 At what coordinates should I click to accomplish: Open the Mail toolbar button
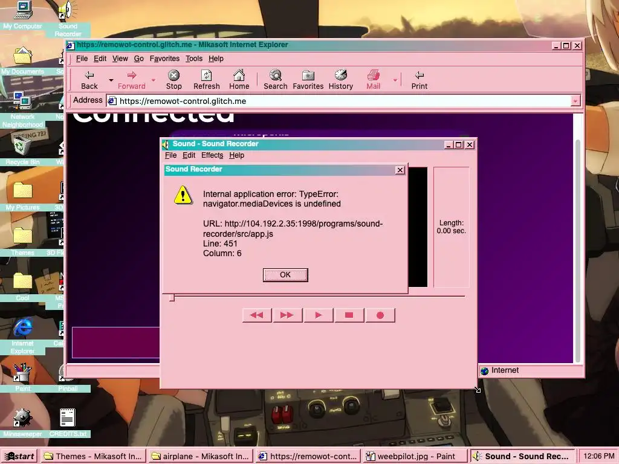(x=374, y=80)
